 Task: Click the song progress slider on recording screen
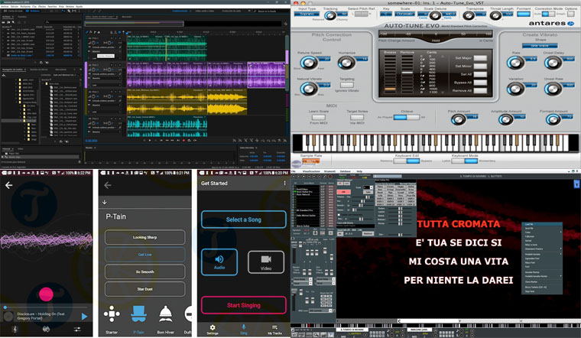coord(46,307)
